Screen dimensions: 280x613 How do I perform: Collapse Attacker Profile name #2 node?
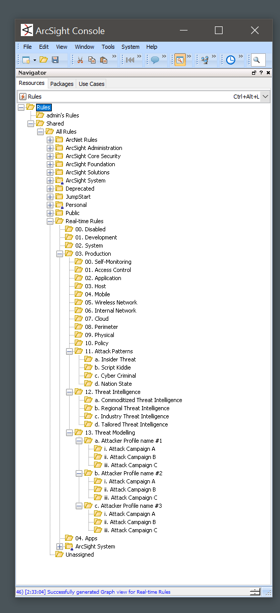pos(79,473)
